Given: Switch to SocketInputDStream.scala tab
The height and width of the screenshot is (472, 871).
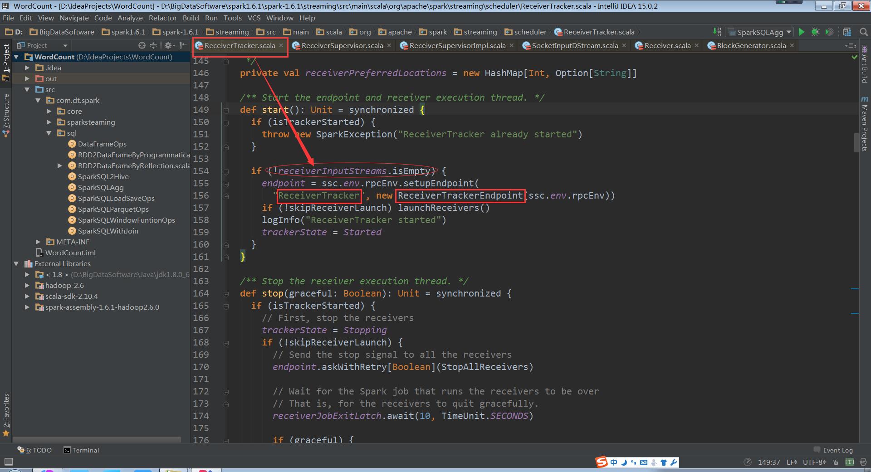Looking at the screenshot, I should 575,45.
